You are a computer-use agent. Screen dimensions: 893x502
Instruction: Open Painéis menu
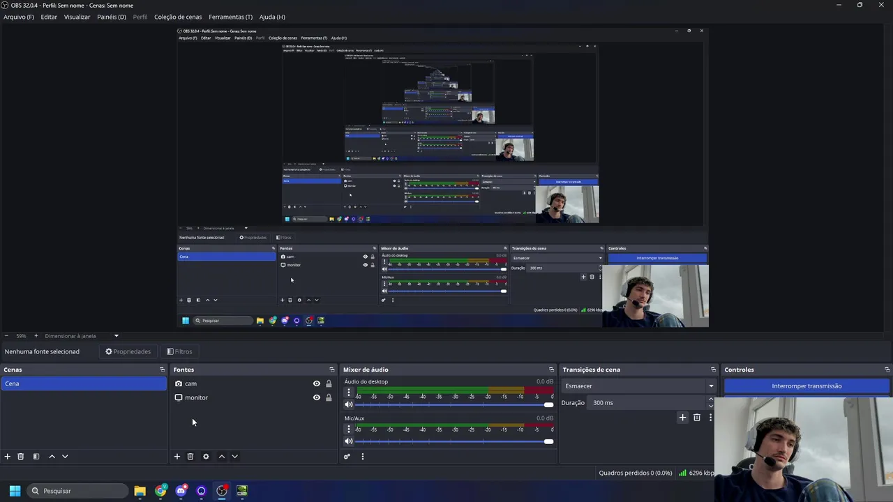pos(112,17)
